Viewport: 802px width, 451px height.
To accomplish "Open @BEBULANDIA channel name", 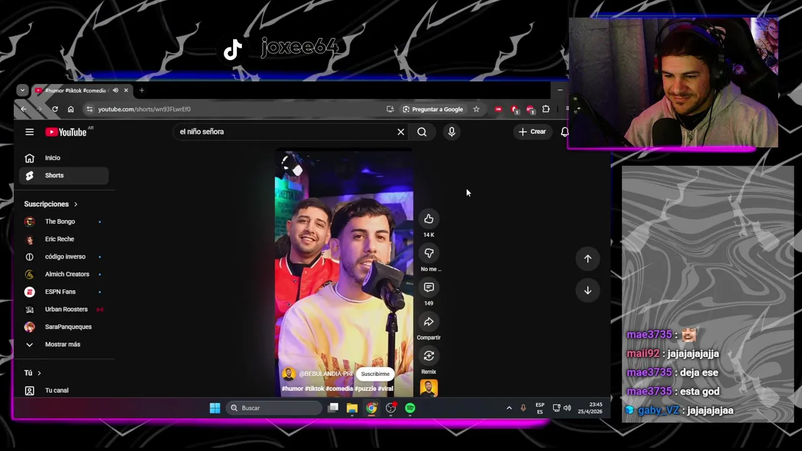I will tap(326, 374).
